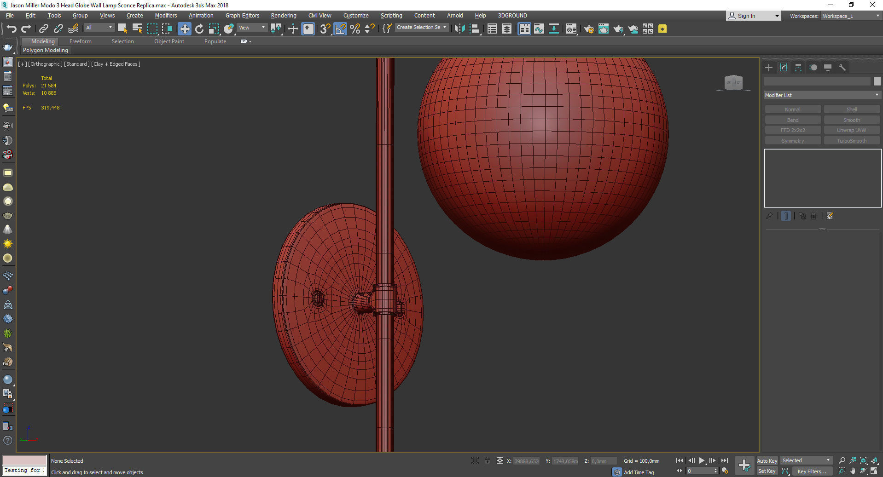Click the Redo arrow icon
Image resolution: width=883 pixels, height=477 pixels.
pyautogui.click(x=26, y=29)
